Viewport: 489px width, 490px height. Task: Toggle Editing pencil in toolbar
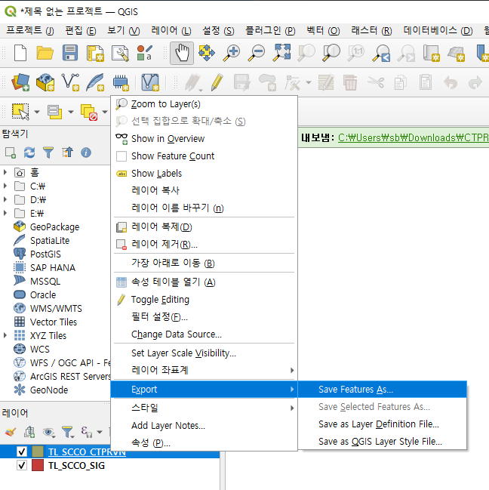click(x=217, y=82)
